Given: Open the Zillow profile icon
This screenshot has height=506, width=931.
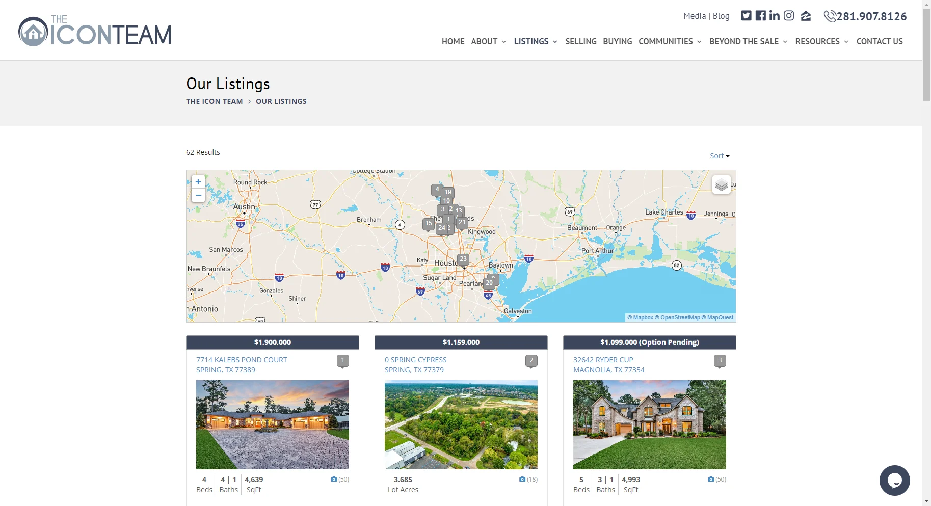Looking at the screenshot, I should click(806, 16).
